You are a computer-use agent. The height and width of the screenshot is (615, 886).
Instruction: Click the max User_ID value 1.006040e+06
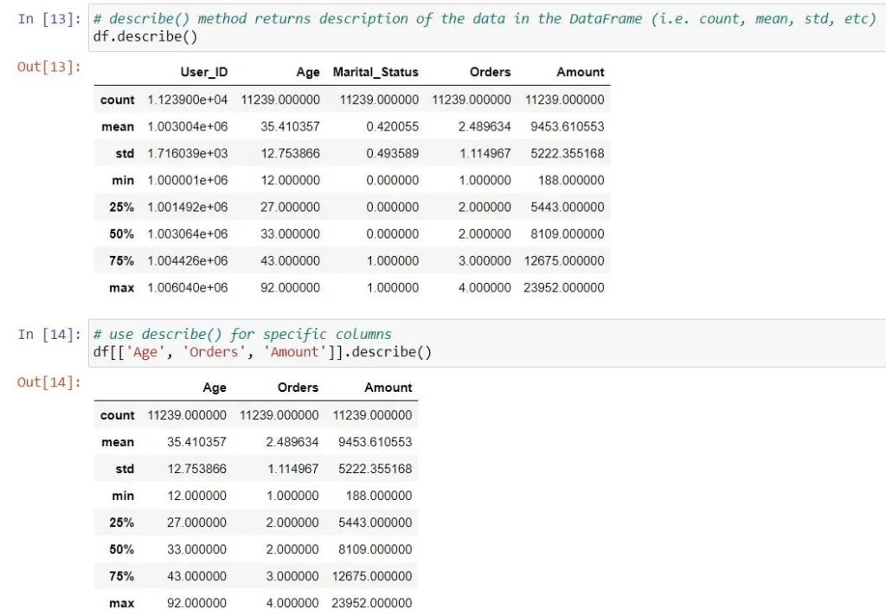[188, 288]
